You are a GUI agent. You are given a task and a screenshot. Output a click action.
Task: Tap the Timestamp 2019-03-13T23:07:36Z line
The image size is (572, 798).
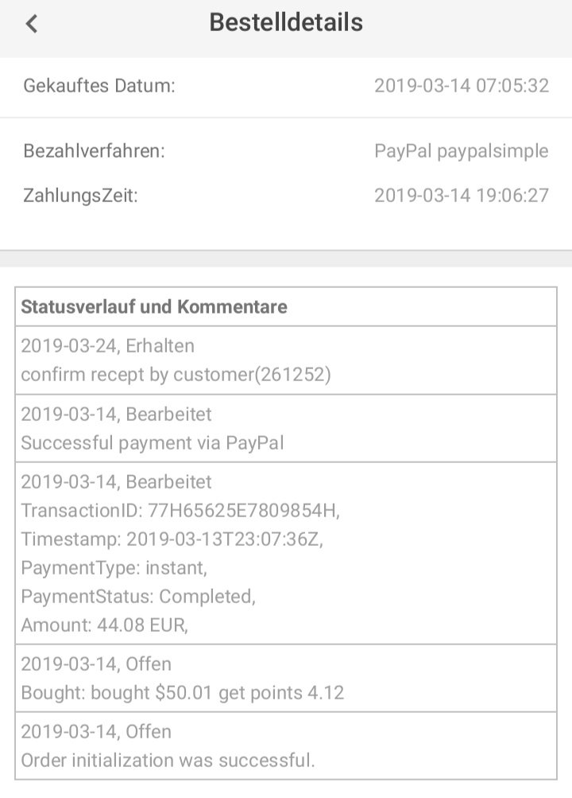click(x=172, y=539)
